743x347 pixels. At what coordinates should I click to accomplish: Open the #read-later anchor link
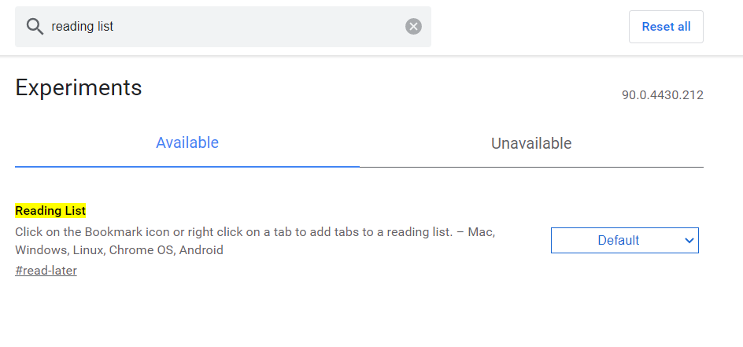(46, 271)
